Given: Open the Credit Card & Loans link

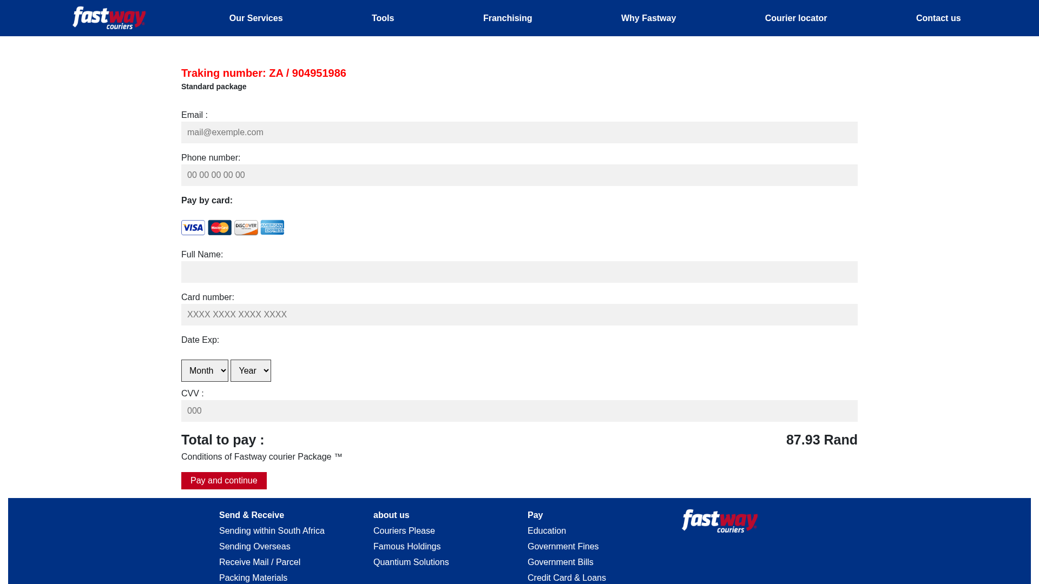Looking at the screenshot, I should 567,578.
